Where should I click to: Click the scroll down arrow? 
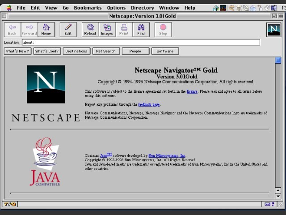(278, 196)
